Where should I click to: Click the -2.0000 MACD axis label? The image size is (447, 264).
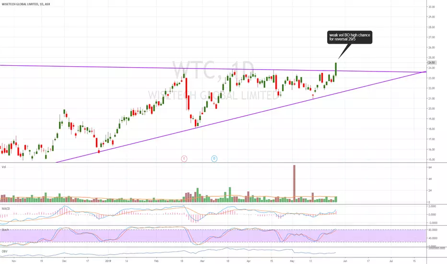(432, 223)
